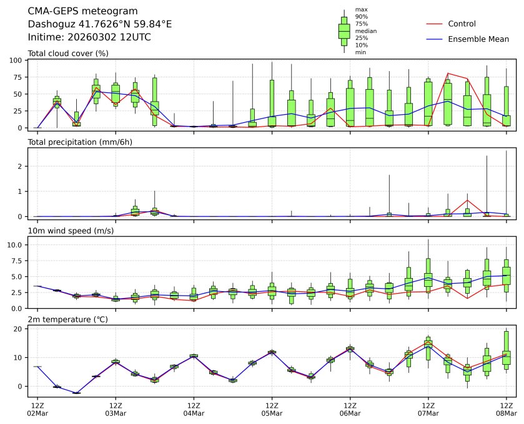This screenshot has width=524, height=424.
Task: Click the boxplot legend symbol
Action: click(x=344, y=31)
